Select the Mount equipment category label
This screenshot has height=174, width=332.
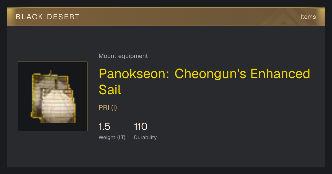coord(123,56)
